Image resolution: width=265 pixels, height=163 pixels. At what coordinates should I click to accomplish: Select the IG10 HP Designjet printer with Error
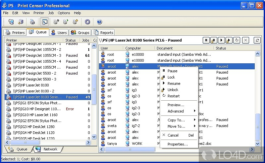tap(36, 109)
